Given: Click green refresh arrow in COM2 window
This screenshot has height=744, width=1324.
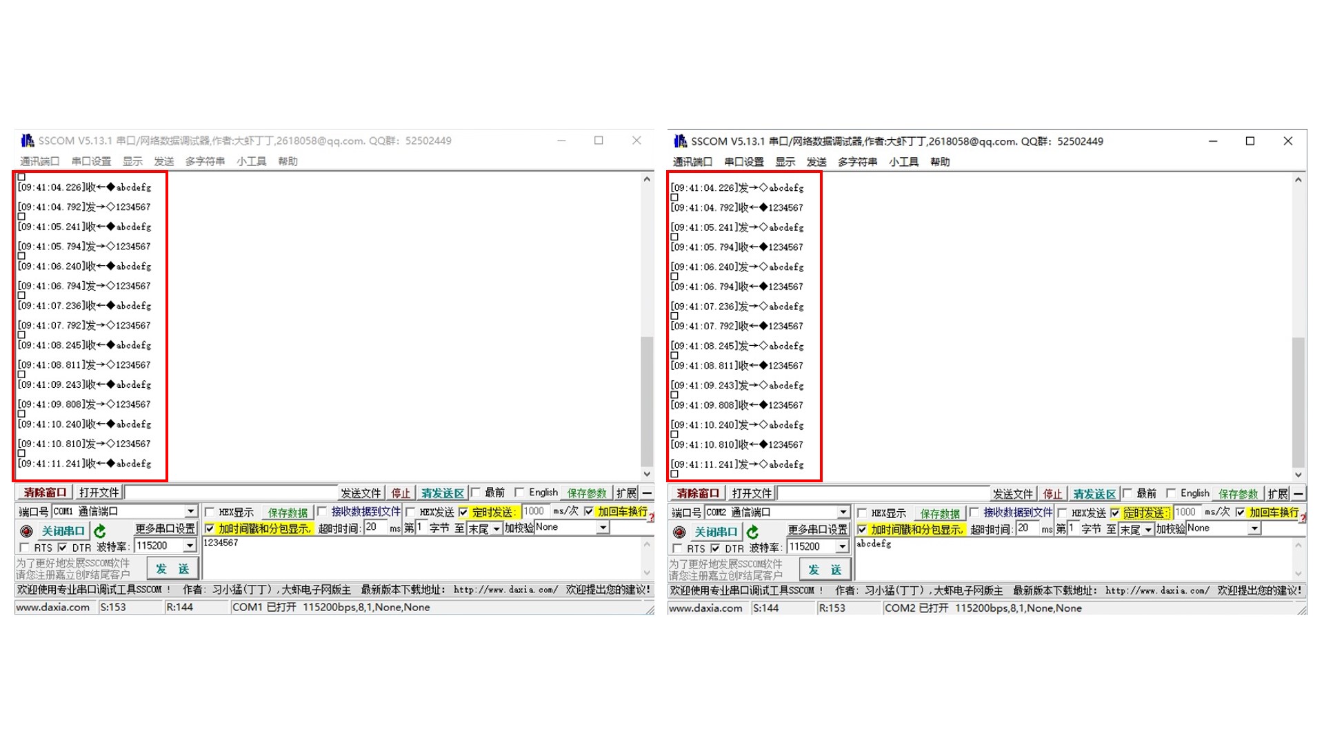Looking at the screenshot, I should [752, 532].
